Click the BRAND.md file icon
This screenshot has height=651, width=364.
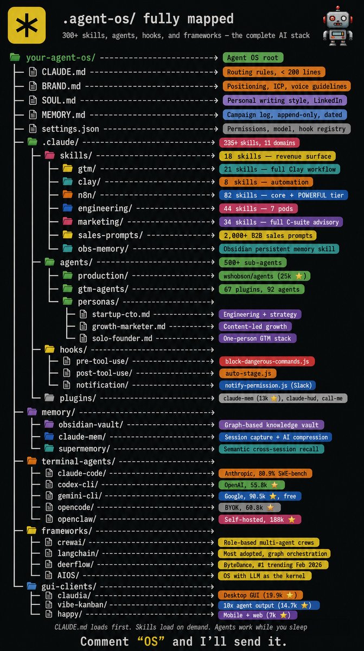click(x=33, y=86)
